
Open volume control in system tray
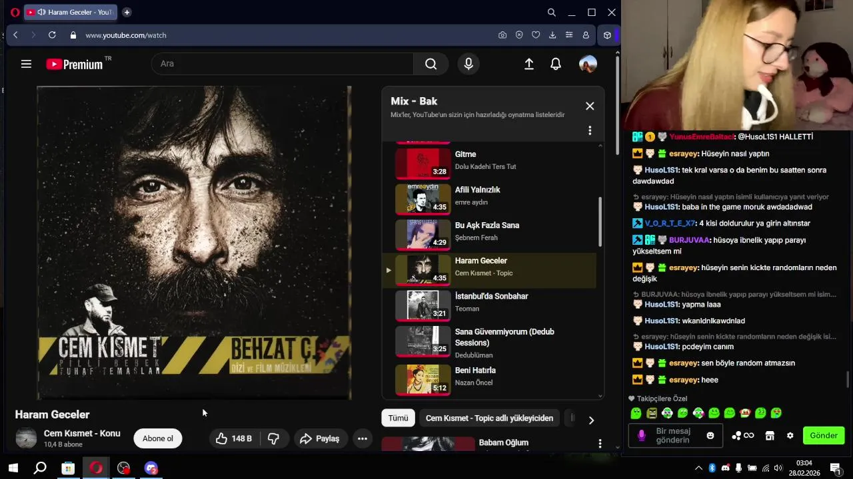point(778,468)
